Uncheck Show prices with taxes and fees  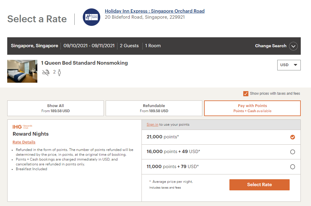pos(246,94)
